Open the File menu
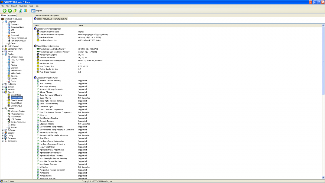325x183 pixels. pyautogui.click(x=2, y=6)
